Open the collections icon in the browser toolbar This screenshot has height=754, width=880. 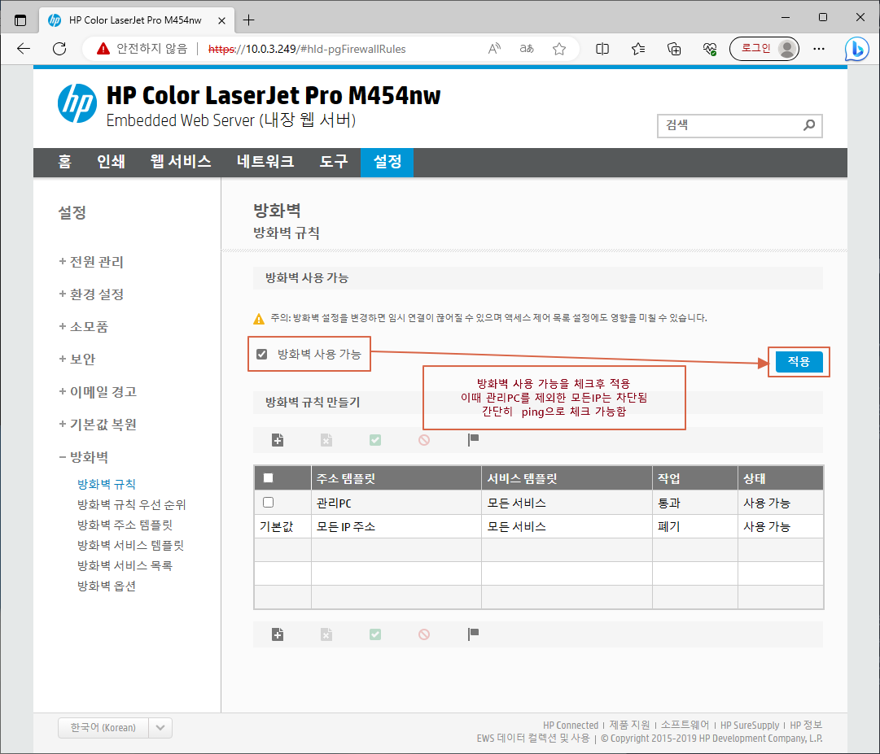(x=674, y=49)
